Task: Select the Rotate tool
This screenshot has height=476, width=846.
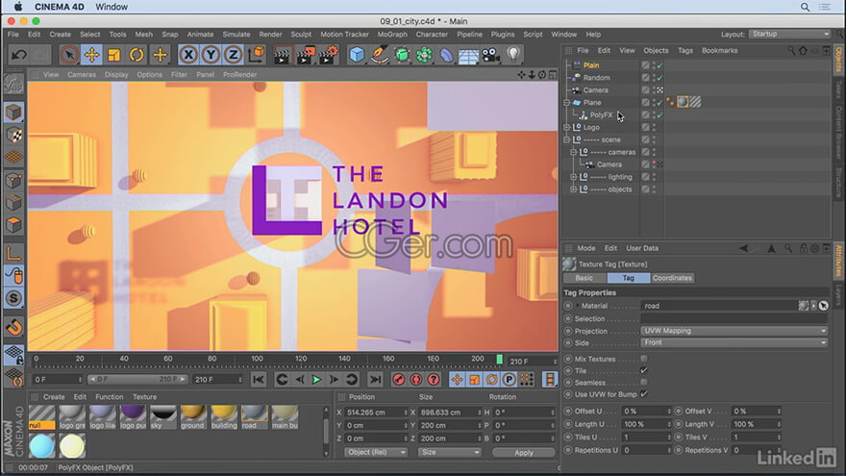Action: point(137,55)
